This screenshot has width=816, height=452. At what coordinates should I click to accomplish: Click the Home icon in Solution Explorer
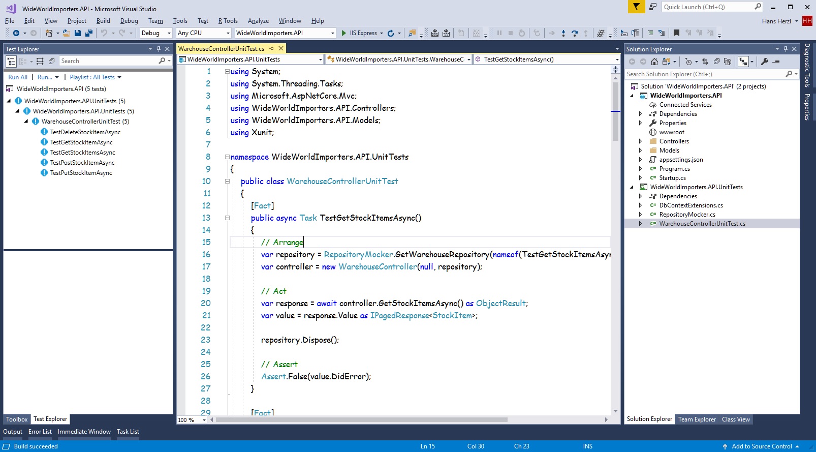(654, 62)
